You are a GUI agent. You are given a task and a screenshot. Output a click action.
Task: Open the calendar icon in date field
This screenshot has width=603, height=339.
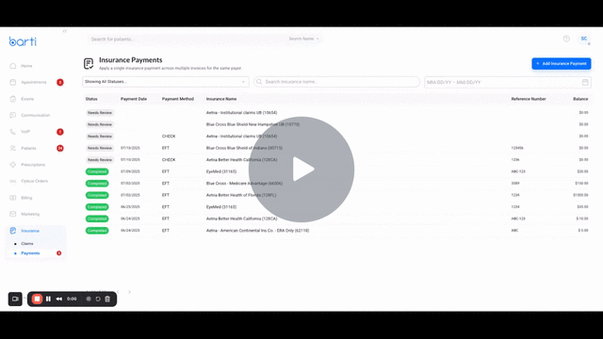[x=585, y=82]
